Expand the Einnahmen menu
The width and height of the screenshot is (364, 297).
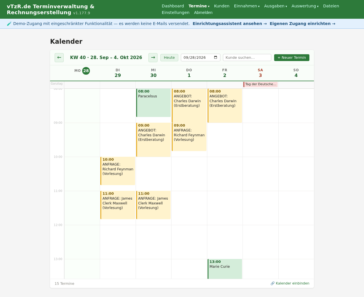[247, 6]
